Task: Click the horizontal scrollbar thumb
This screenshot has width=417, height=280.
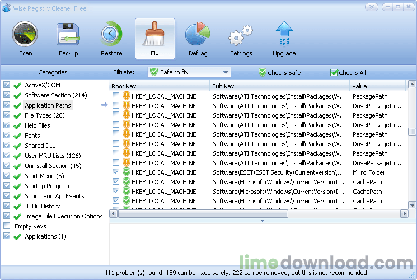Action: coord(203,213)
